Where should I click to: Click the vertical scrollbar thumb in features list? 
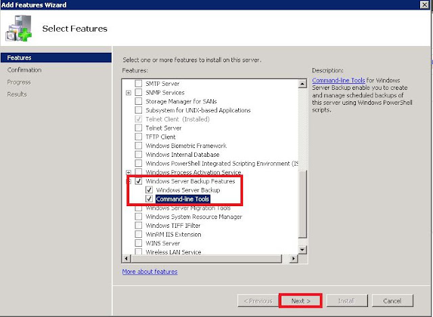click(302, 203)
